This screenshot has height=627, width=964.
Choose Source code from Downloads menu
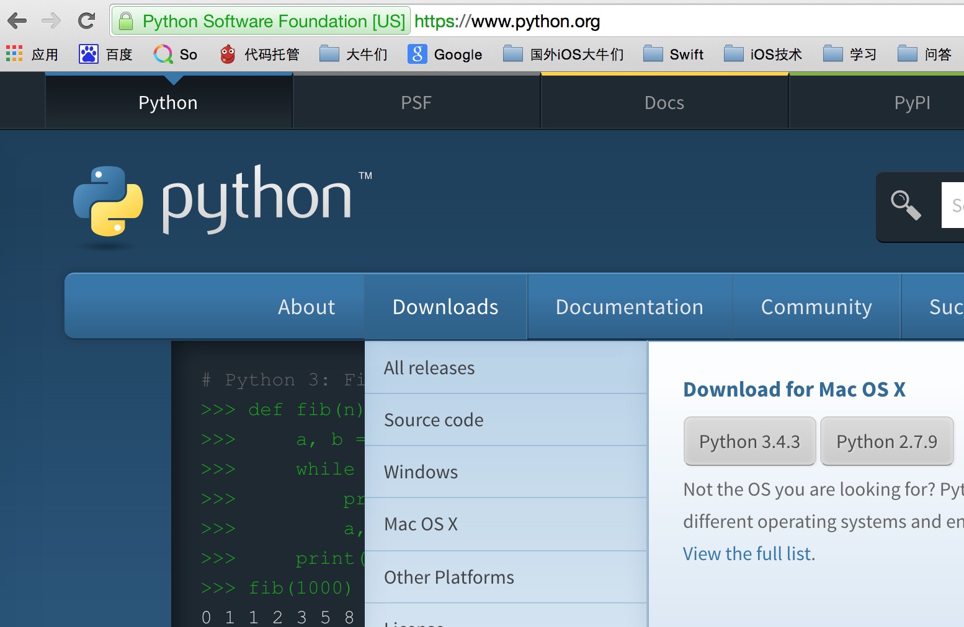point(506,419)
